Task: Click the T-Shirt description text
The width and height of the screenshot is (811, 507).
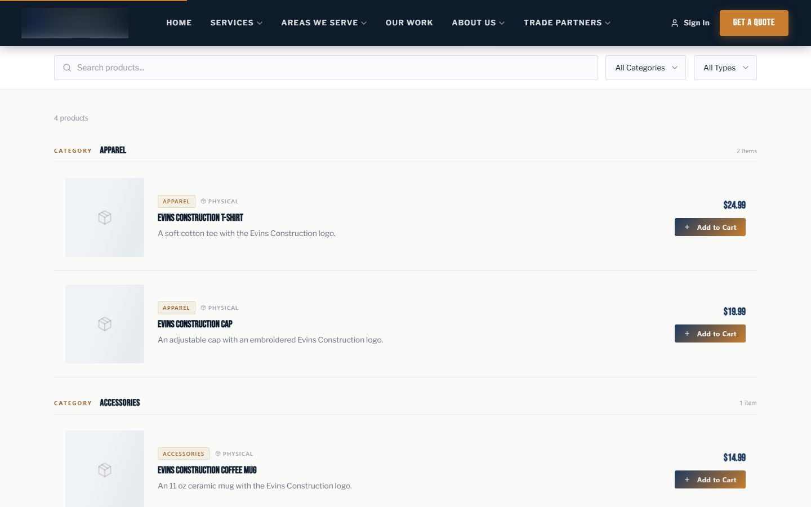Action: coord(247,233)
